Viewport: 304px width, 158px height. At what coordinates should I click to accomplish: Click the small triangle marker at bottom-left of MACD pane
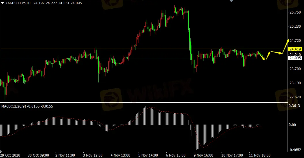tap(1, 151)
